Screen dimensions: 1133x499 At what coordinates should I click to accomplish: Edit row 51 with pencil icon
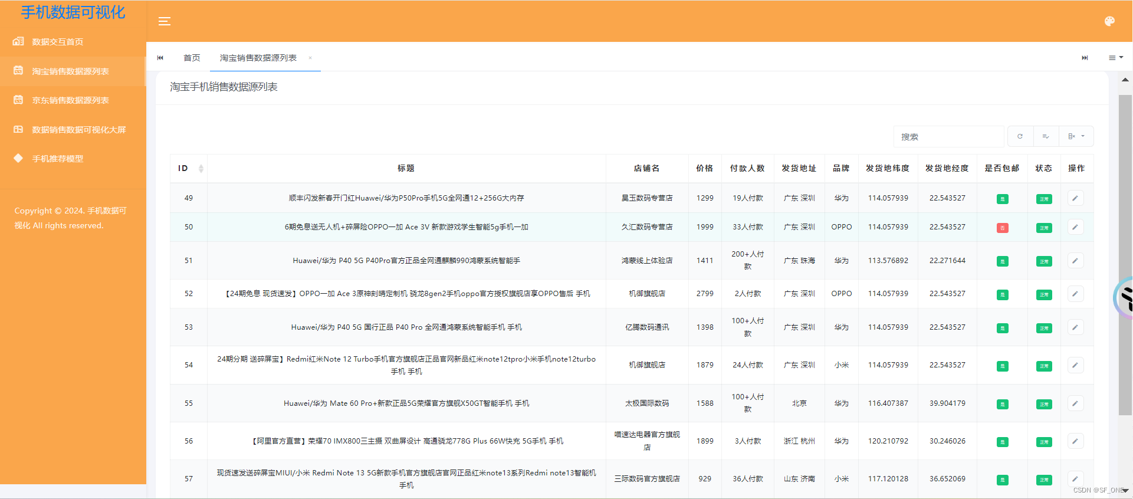1075,261
